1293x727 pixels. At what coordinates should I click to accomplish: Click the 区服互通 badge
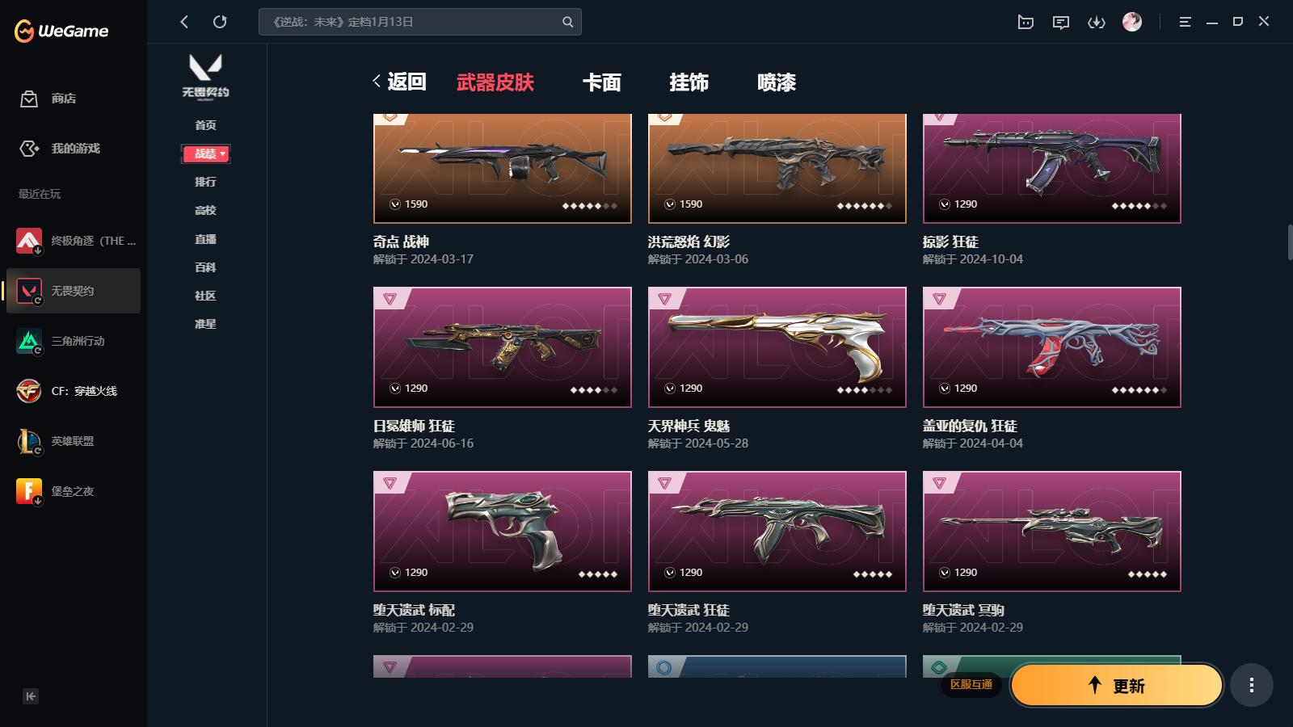[x=971, y=685]
